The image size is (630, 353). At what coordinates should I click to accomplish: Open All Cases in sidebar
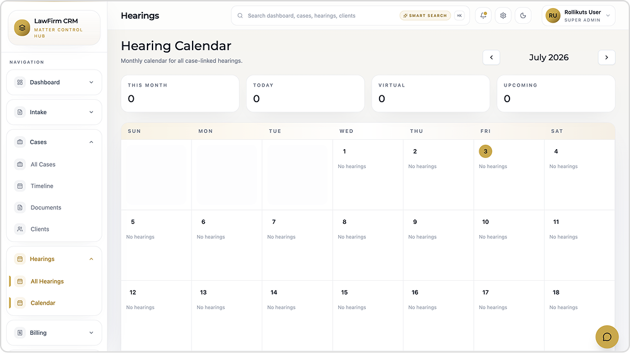pos(43,164)
